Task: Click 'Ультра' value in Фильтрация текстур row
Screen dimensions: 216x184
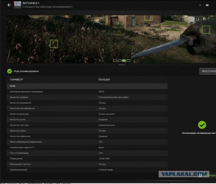Action: point(102,164)
